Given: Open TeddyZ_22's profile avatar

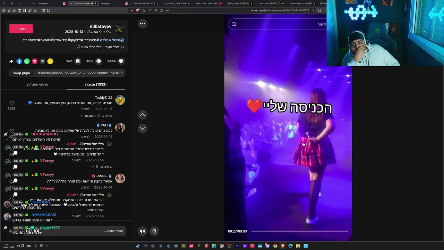Looking at the screenshot, I should [120, 100].
